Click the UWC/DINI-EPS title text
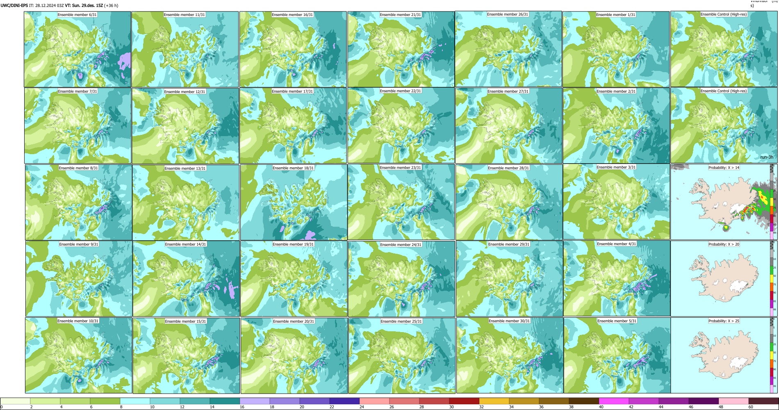This screenshot has height=410, width=779. pos(14,5)
